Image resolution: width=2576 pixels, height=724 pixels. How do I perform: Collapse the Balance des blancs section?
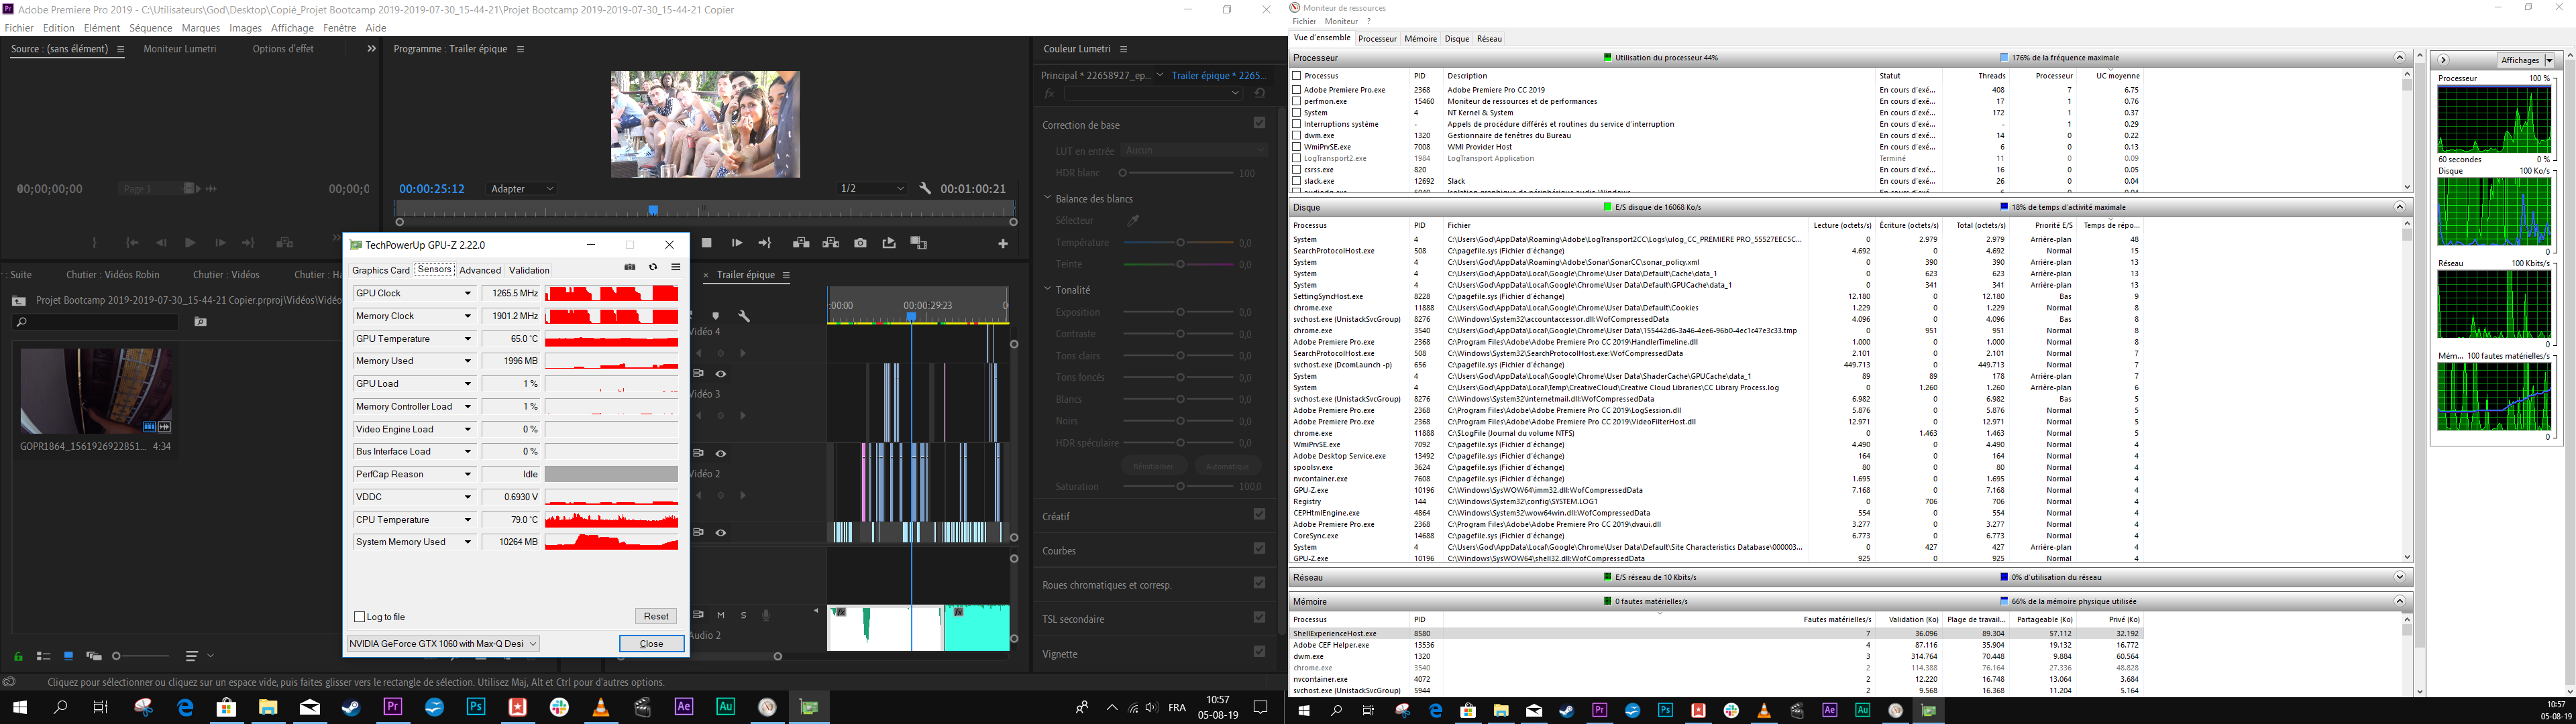(x=1047, y=198)
